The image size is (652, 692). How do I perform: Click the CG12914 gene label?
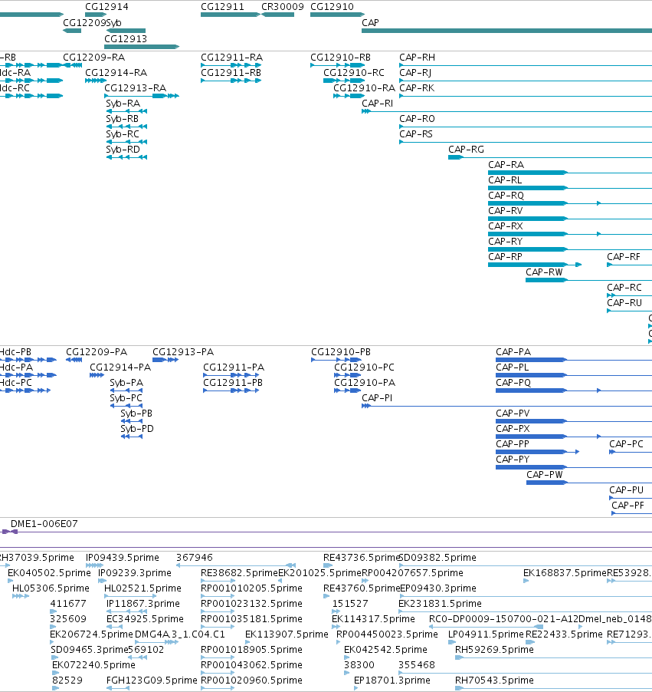click(106, 7)
